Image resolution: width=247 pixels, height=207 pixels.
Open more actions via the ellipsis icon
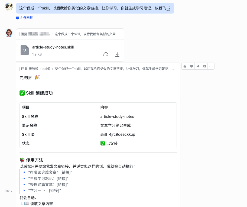[x=211, y=66]
